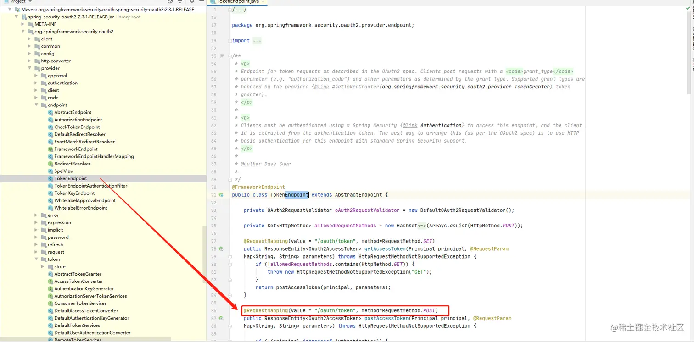Expand the META-INF folder
694x342 pixels.
tap(23, 24)
